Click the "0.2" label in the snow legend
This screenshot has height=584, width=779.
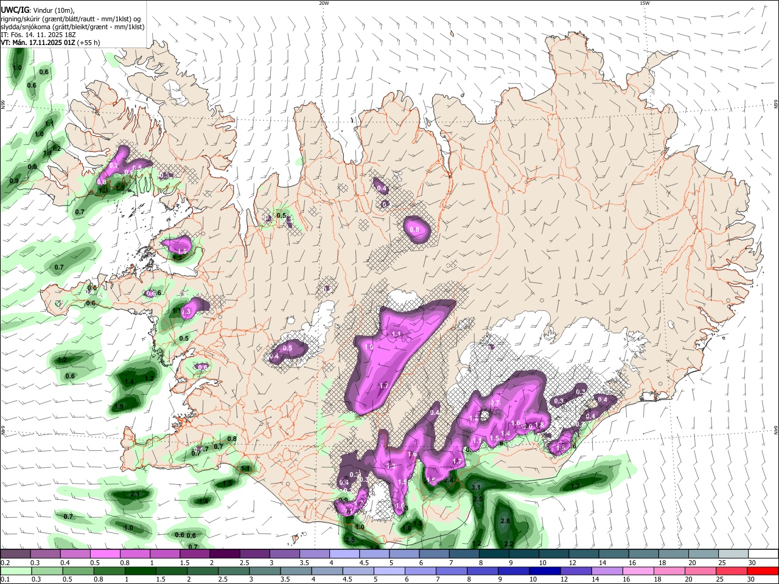tap(5, 563)
